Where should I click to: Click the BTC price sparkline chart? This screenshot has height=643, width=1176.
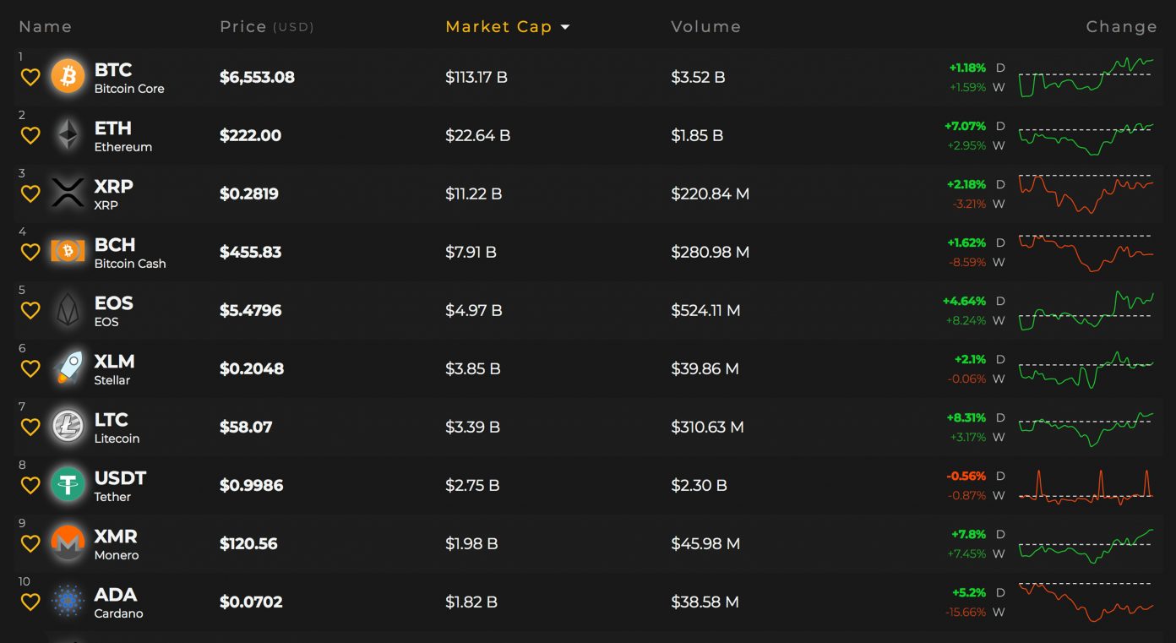pyautogui.click(x=1086, y=77)
